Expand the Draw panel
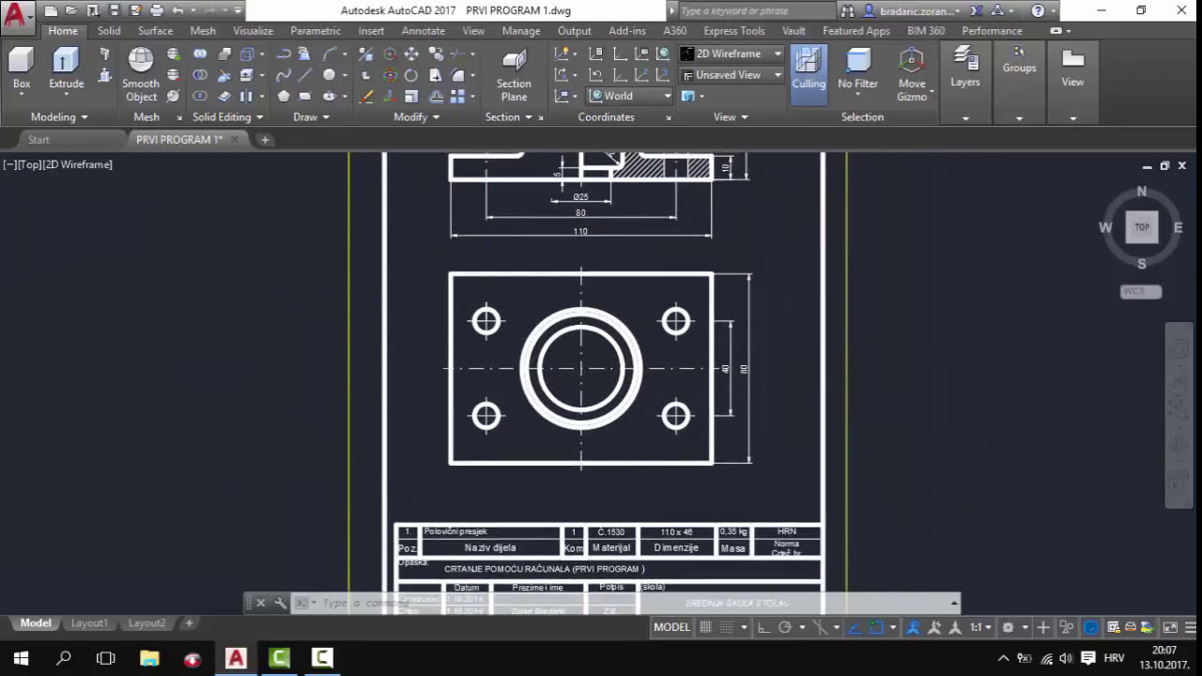This screenshot has height=676, width=1202. point(311,117)
